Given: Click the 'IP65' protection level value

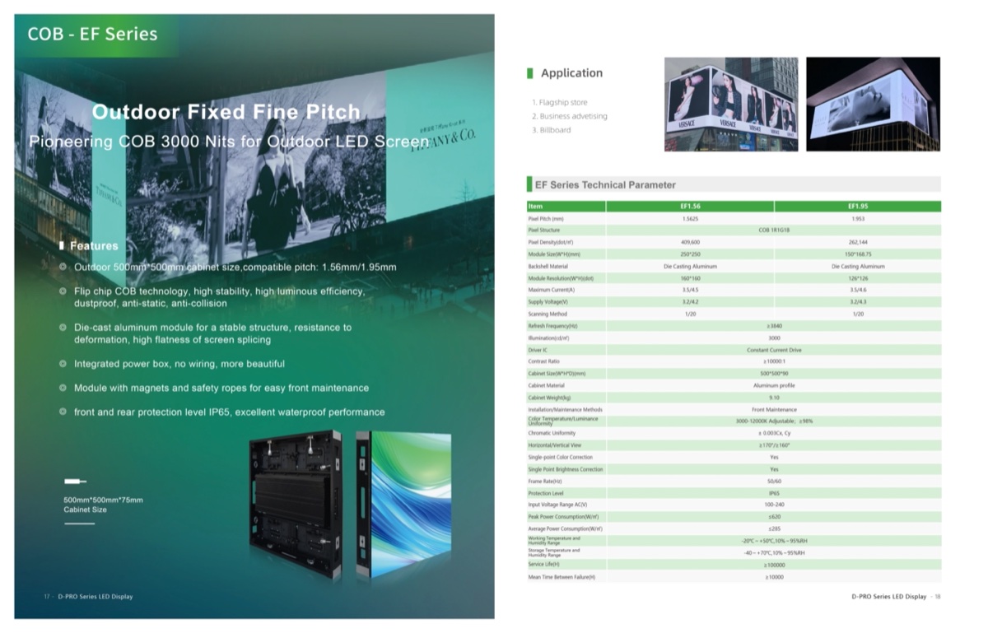Looking at the screenshot, I should pos(774,493).
